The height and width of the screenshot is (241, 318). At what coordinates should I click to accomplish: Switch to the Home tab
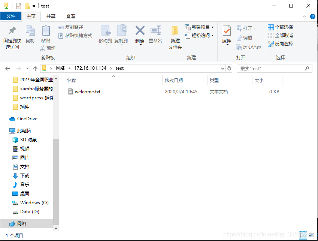(x=31, y=16)
